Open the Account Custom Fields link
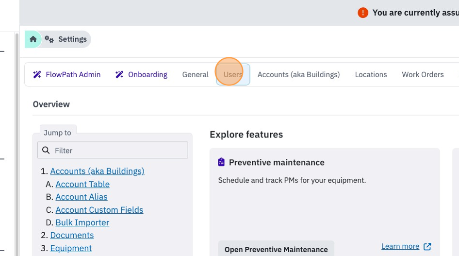The height and width of the screenshot is (256, 459). click(x=99, y=210)
